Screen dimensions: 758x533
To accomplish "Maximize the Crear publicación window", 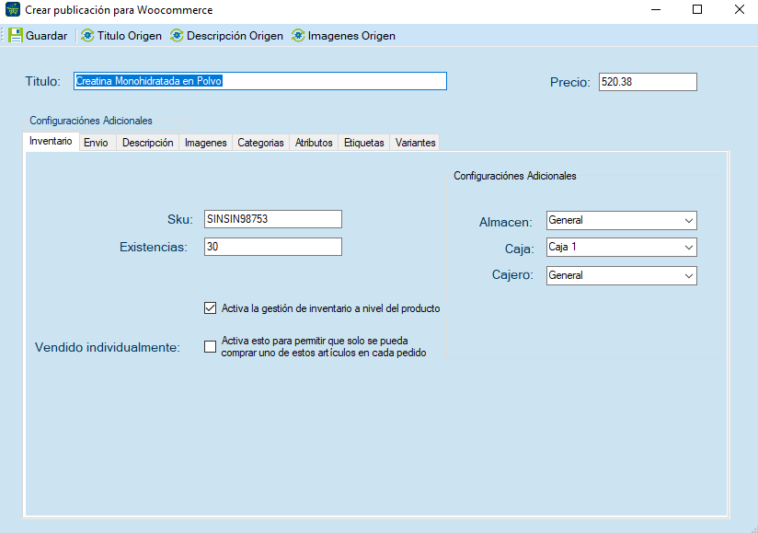I will pos(697,10).
